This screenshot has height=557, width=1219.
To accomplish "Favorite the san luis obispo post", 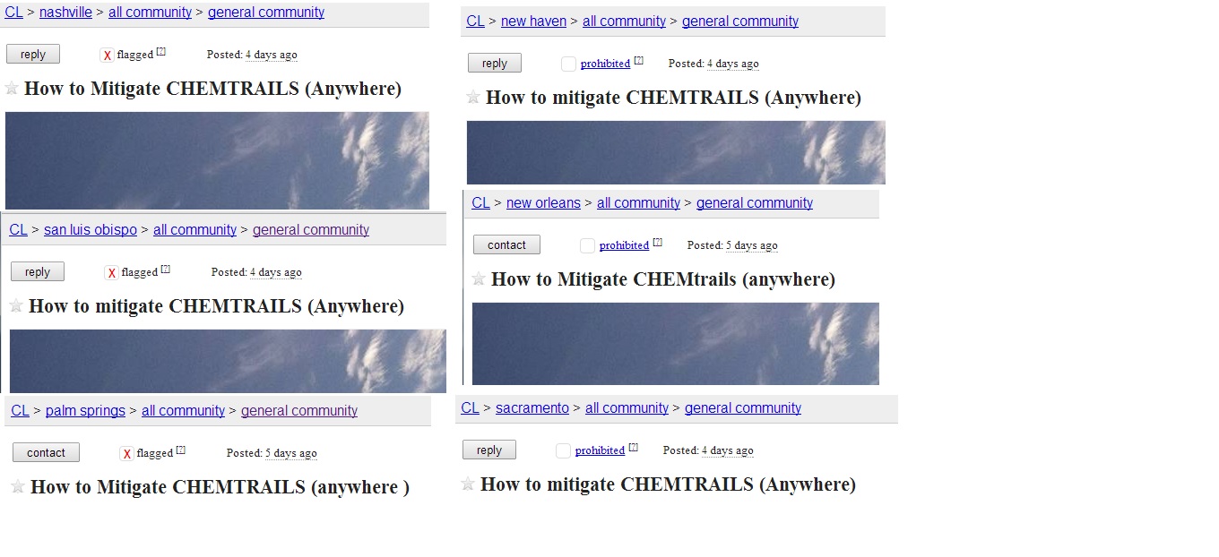I will [x=16, y=305].
